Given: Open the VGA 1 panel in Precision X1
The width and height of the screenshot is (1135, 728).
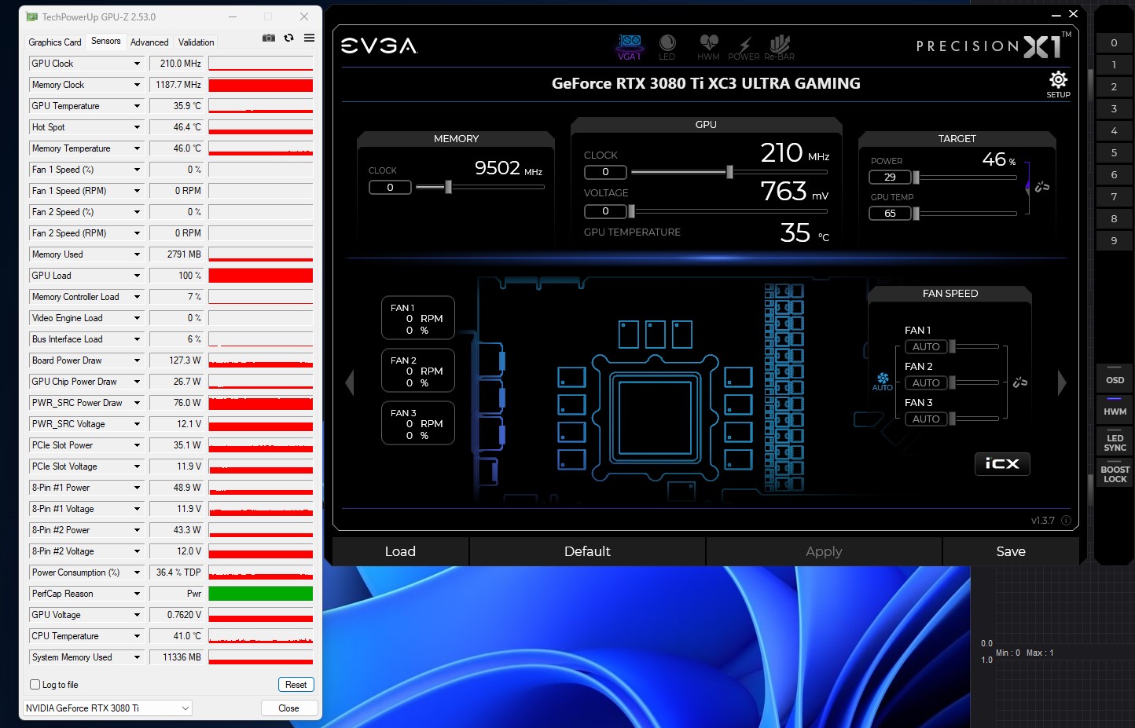Looking at the screenshot, I should point(630,46).
